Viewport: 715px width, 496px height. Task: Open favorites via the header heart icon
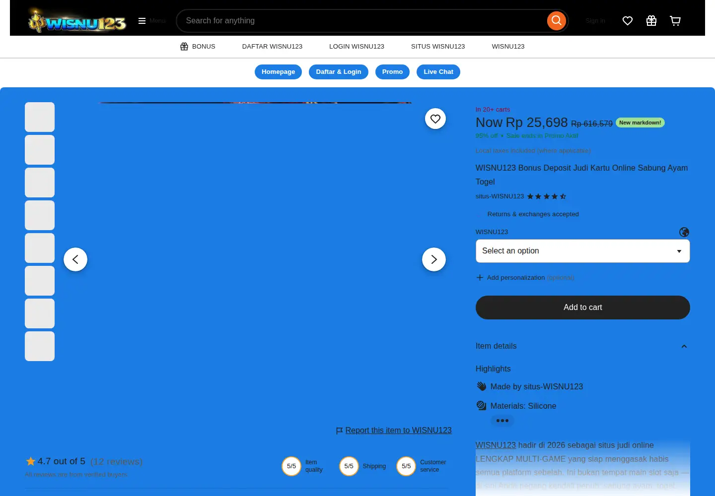628,21
